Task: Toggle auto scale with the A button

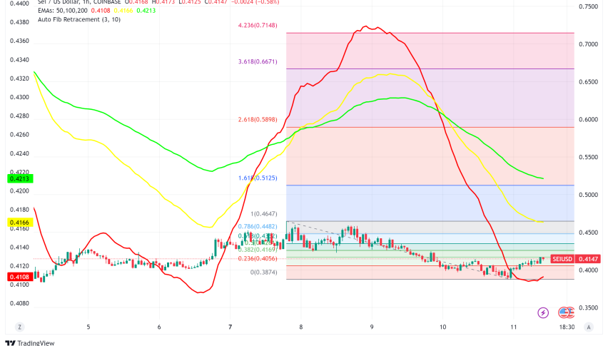Action: tap(589, 327)
